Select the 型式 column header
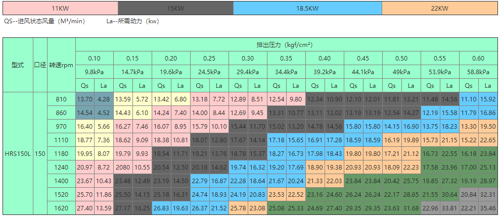Viewport: 500px width, 218px height. pyautogui.click(x=18, y=65)
